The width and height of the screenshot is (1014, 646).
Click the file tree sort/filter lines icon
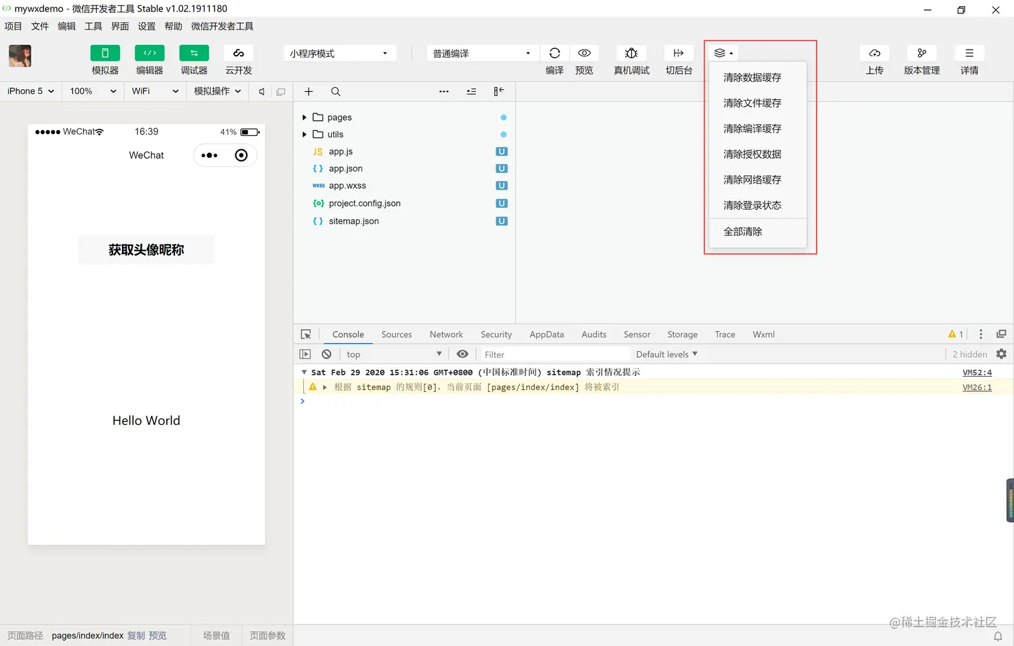pos(471,92)
